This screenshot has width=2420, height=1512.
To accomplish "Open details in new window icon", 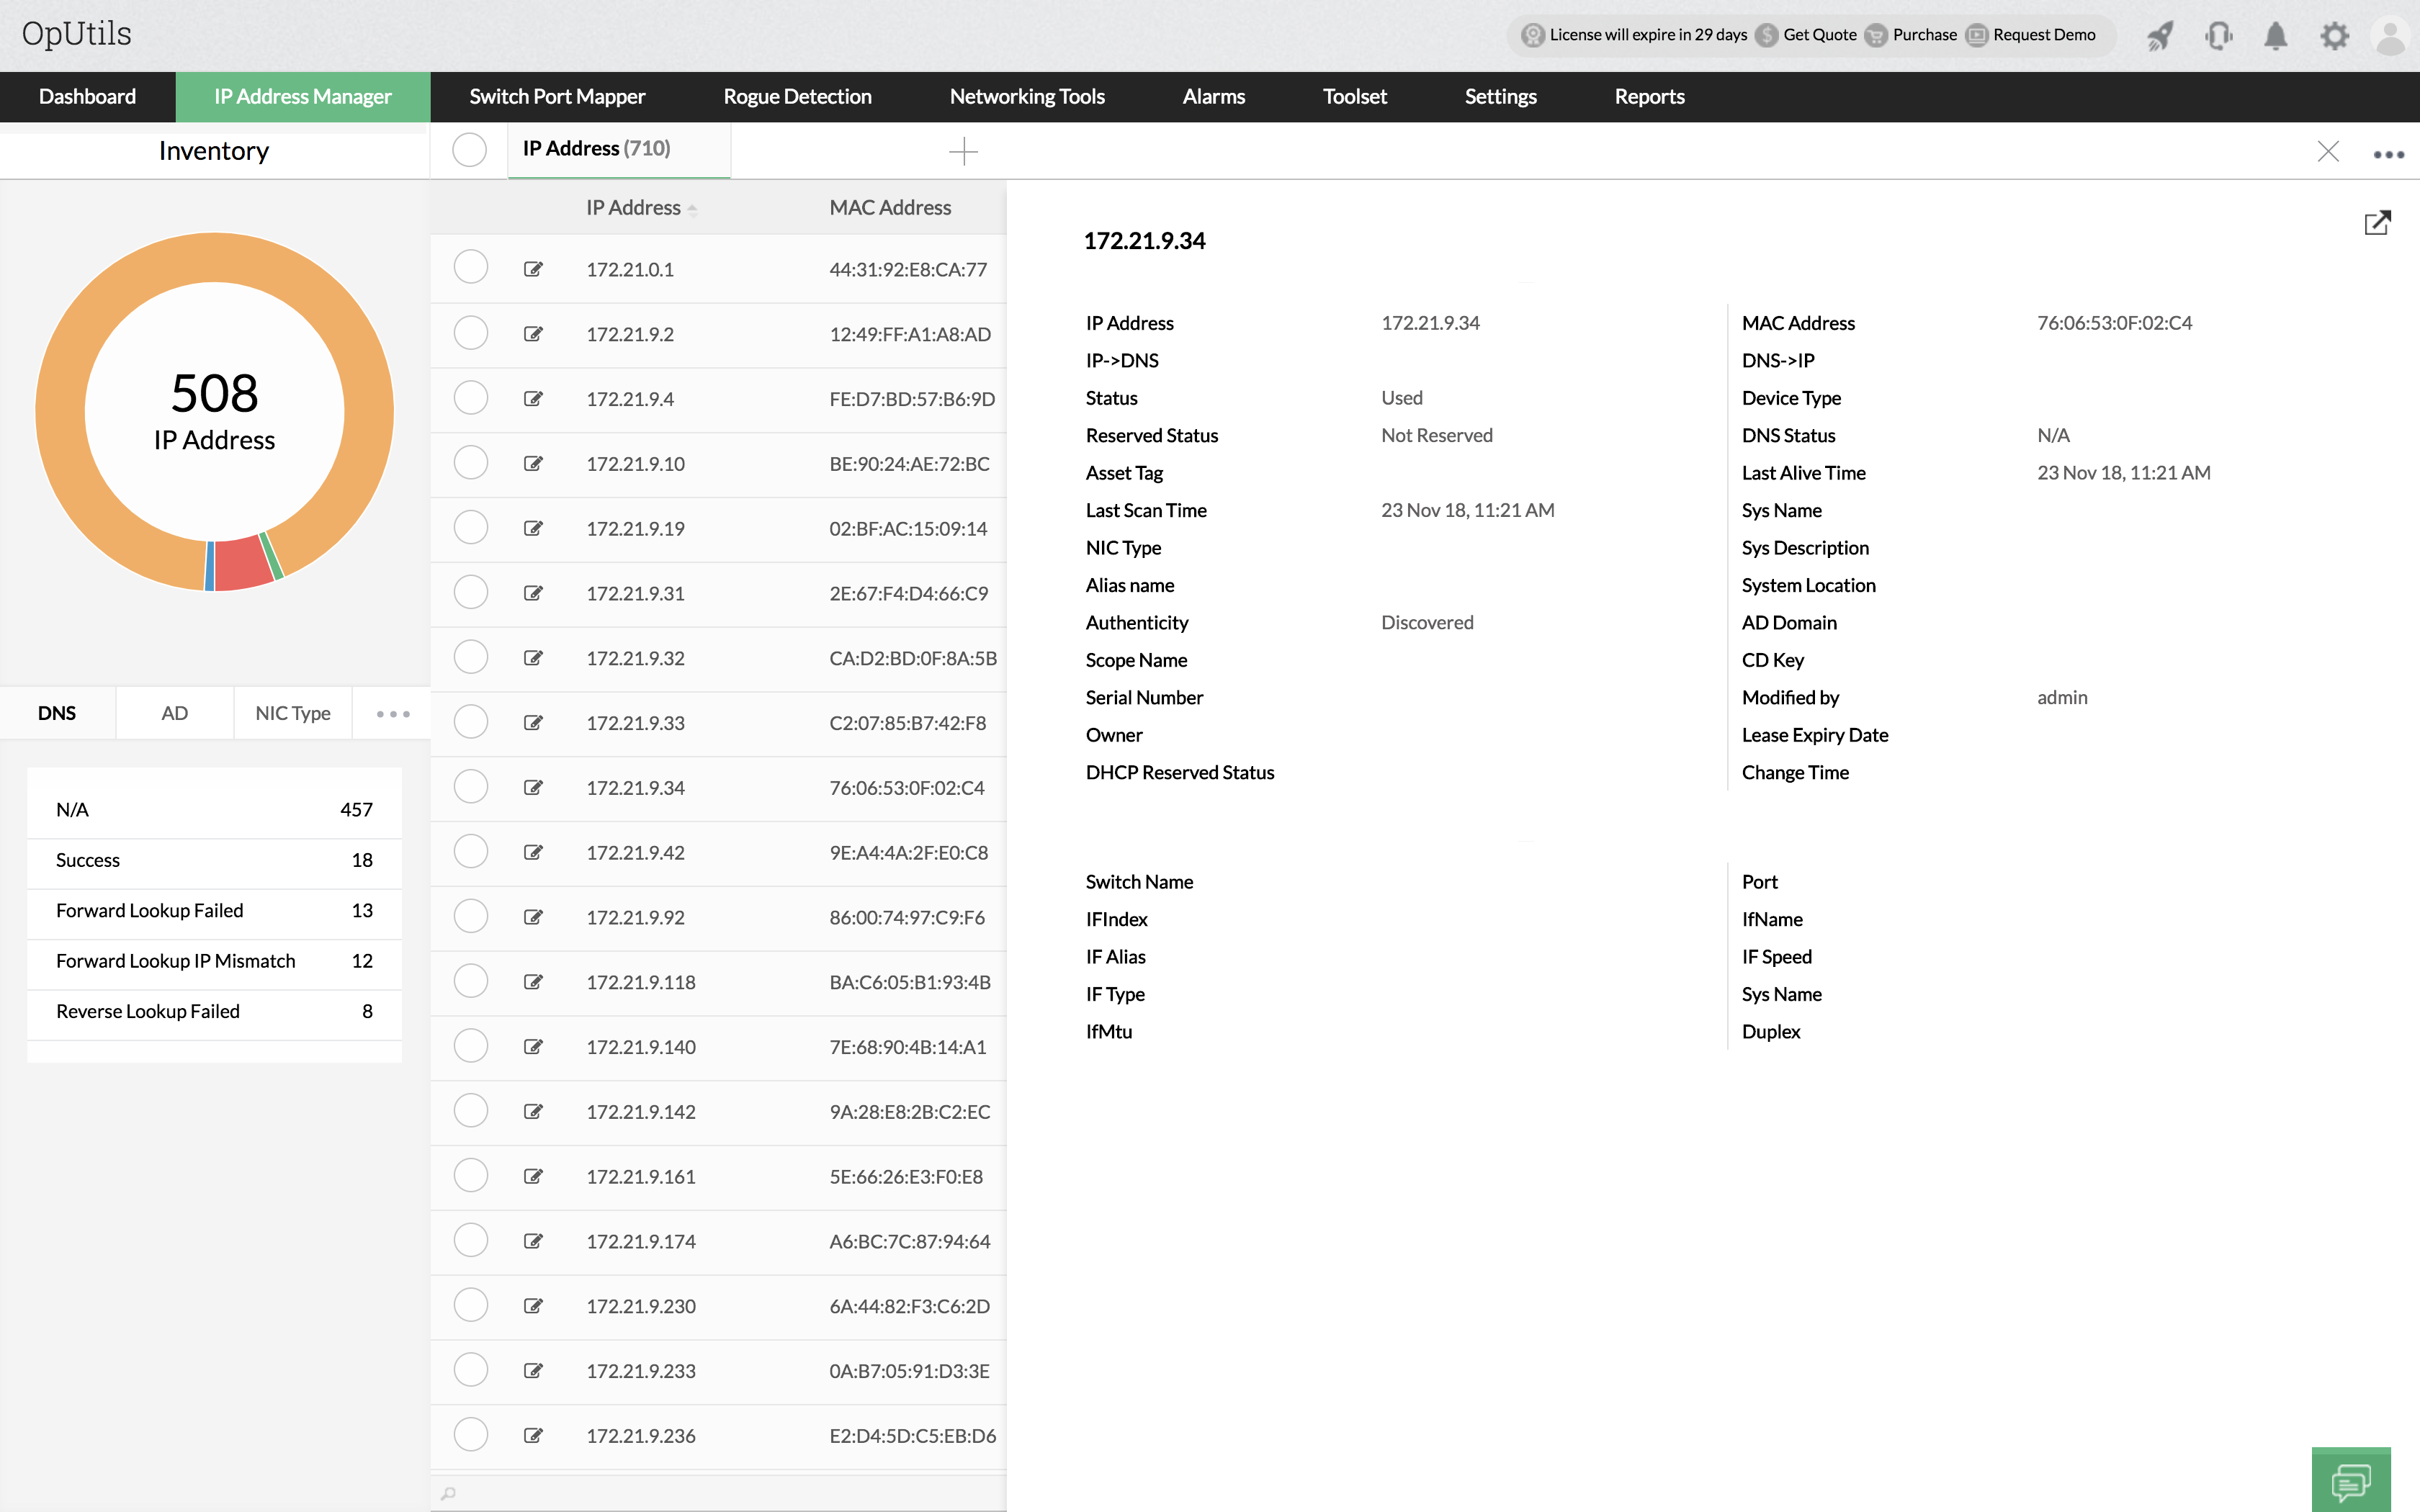I will point(2377,223).
